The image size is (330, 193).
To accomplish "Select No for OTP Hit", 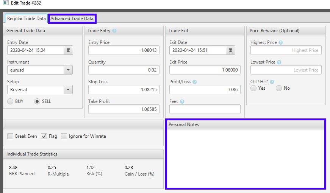I will 279,88.
